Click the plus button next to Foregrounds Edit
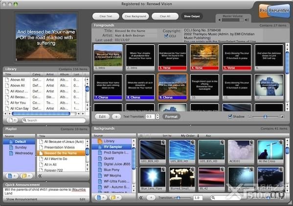 tap(116, 117)
